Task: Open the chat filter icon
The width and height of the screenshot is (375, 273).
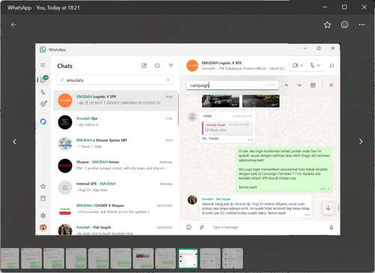Action: pos(171,66)
